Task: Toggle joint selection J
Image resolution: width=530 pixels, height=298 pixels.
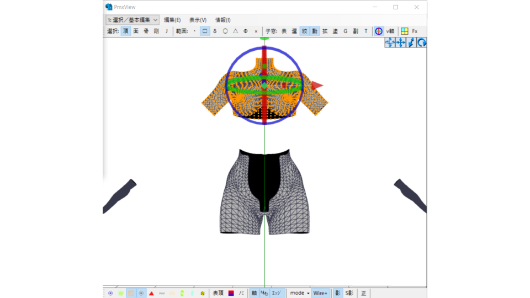Action: click(166, 31)
